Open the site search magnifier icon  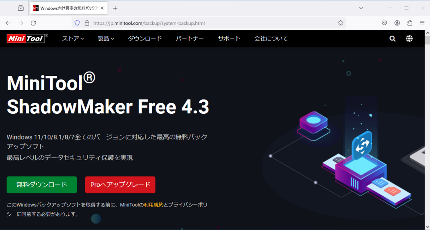[393, 39]
